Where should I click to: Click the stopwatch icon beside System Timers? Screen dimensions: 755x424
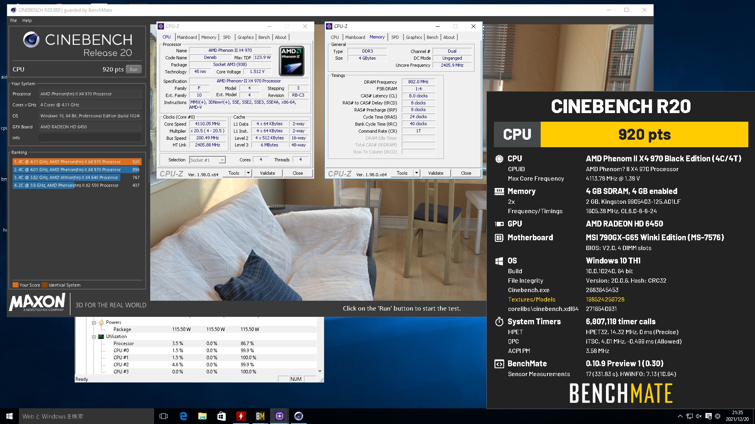499,322
